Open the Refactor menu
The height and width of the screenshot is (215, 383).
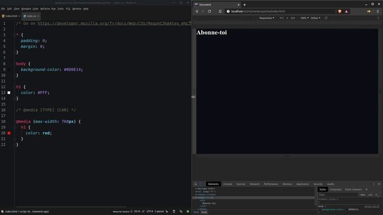click(x=45, y=9)
